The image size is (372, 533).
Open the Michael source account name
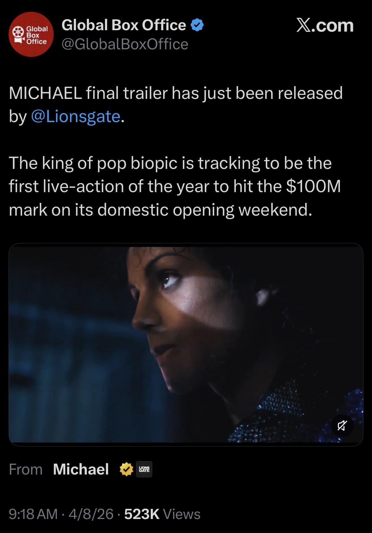(x=81, y=469)
